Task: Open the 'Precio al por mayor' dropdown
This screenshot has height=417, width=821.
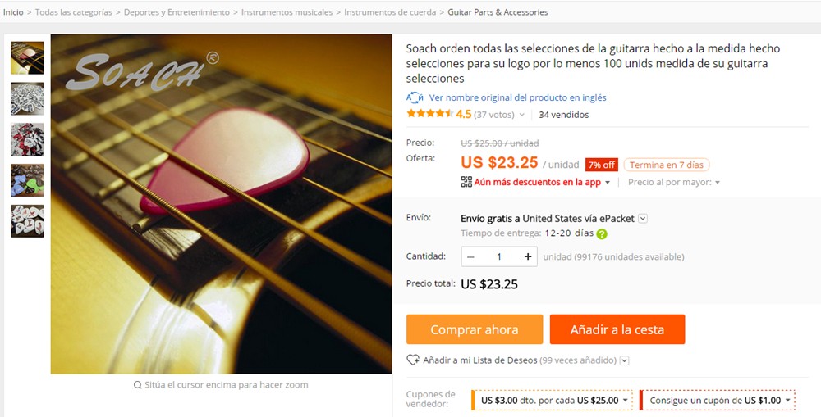Action: point(674,182)
